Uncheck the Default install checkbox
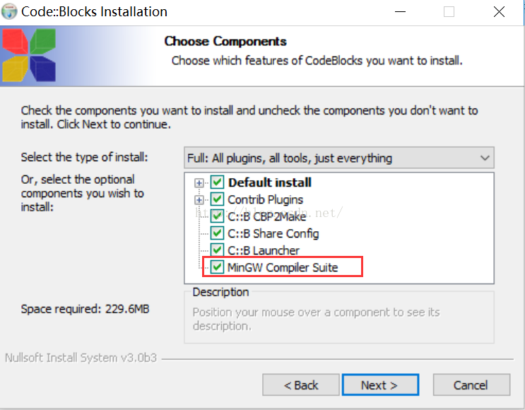This screenshot has width=525, height=410. [217, 182]
